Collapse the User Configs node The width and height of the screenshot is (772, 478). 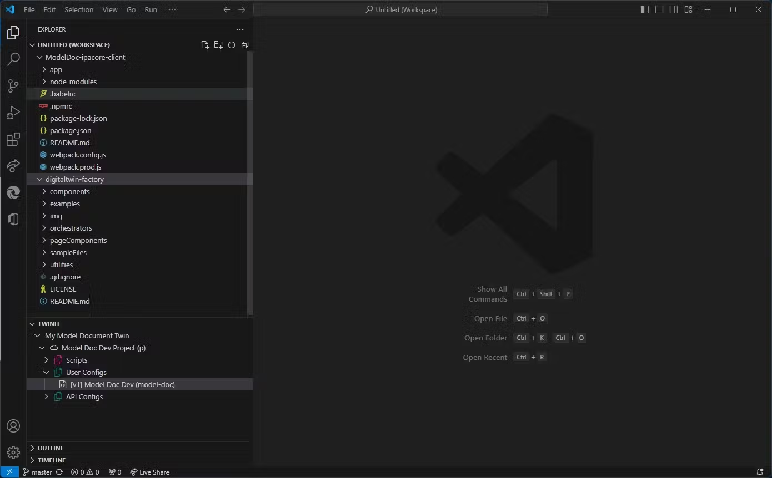47,372
